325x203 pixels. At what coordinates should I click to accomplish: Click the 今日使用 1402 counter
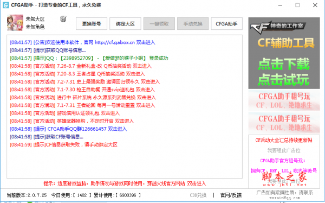(71, 195)
